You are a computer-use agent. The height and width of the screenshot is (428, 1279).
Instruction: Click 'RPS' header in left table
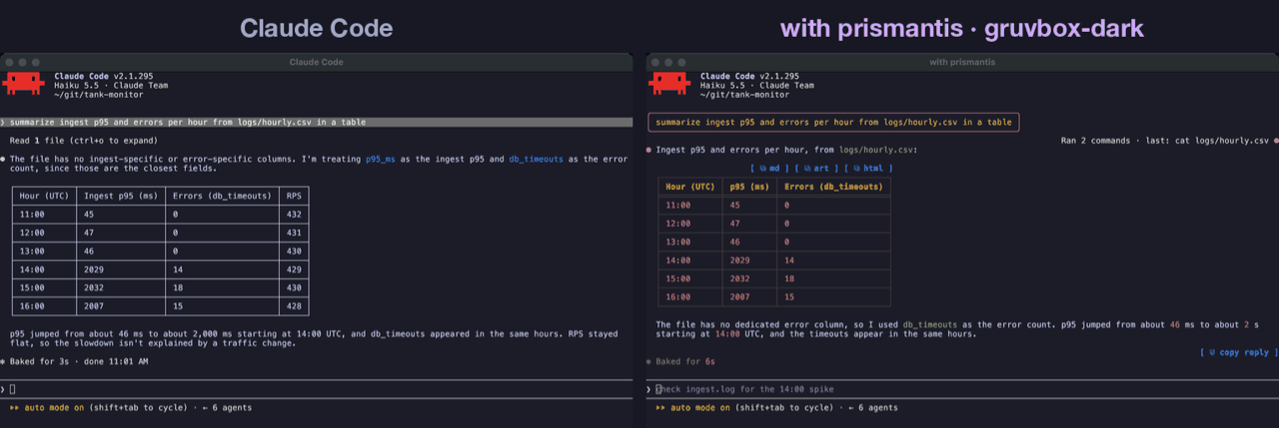pyautogui.click(x=294, y=196)
